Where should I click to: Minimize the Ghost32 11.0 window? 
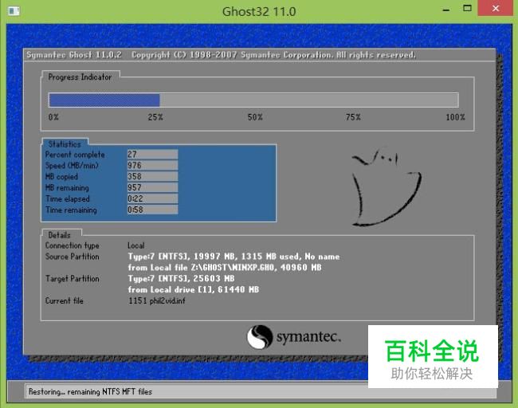coord(446,10)
